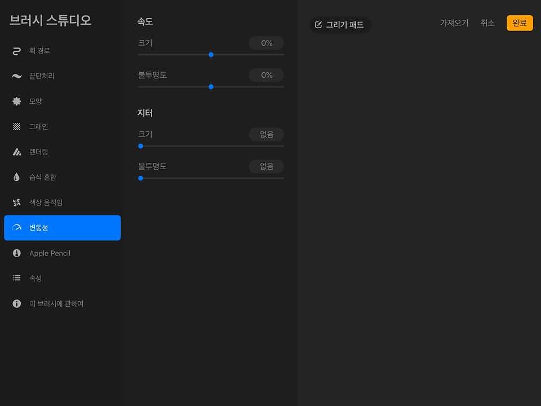Click the 그레인 grain checkerboard icon
The height and width of the screenshot is (406, 541).
click(17, 127)
